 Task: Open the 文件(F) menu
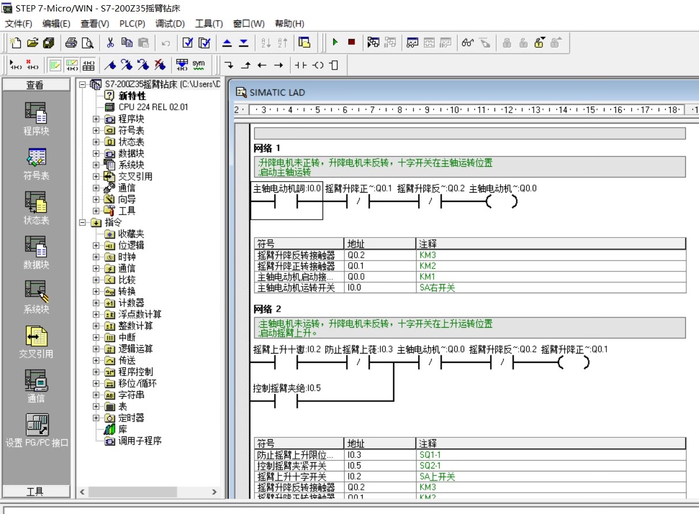(18, 24)
